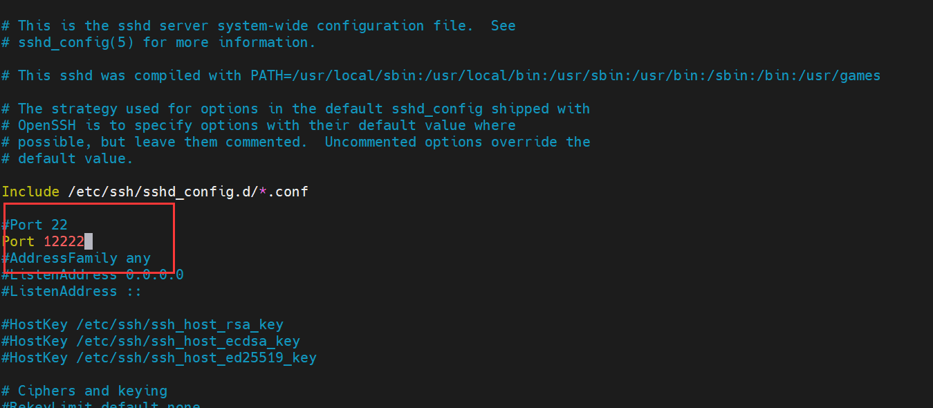
Task: Click the port number 12222
Action: click(x=64, y=241)
